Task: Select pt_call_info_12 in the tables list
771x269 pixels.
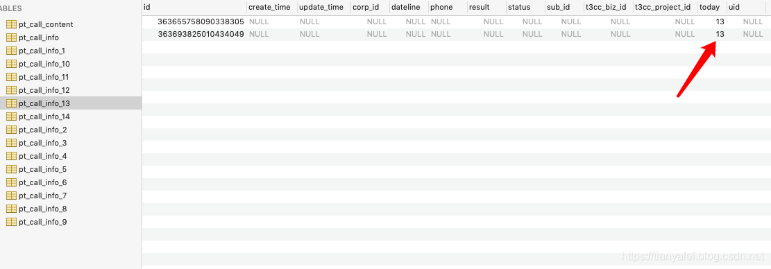Action: [44, 90]
